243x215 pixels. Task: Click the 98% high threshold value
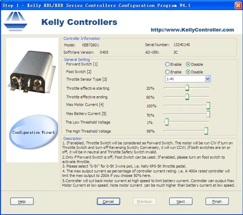click(151, 131)
